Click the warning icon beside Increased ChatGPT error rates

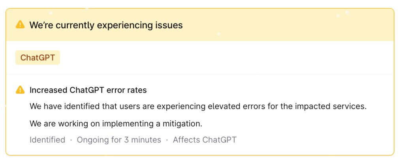pos(20,90)
